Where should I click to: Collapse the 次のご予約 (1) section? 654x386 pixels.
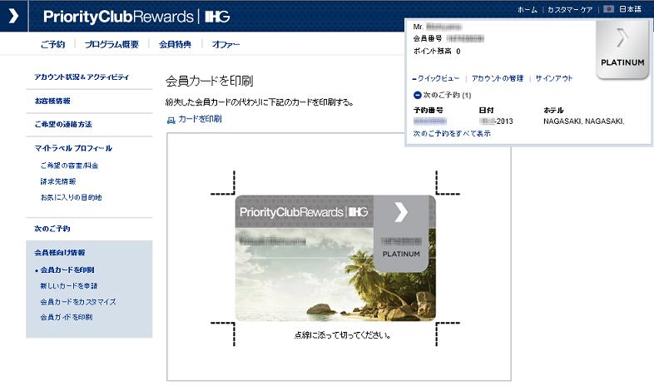417,95
